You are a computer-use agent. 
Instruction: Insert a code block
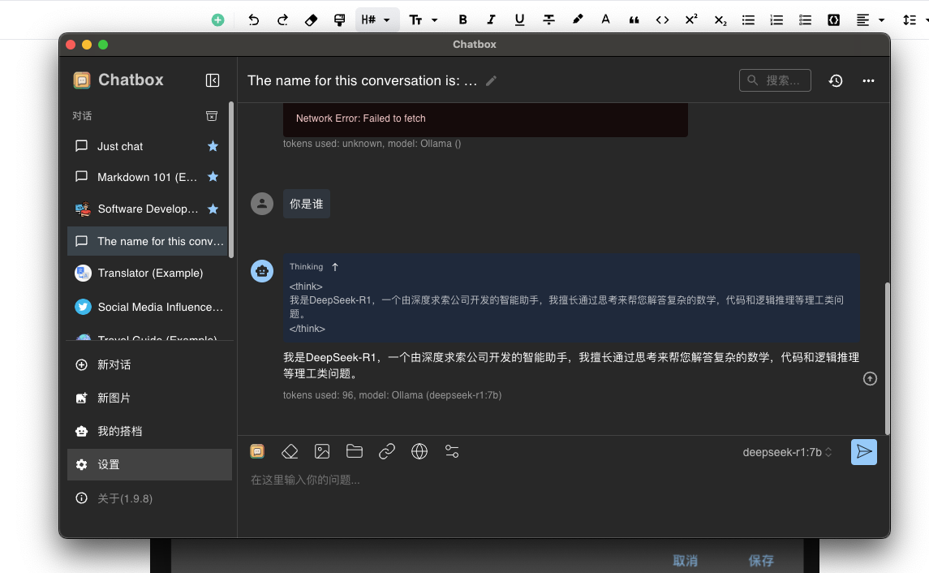833,20
